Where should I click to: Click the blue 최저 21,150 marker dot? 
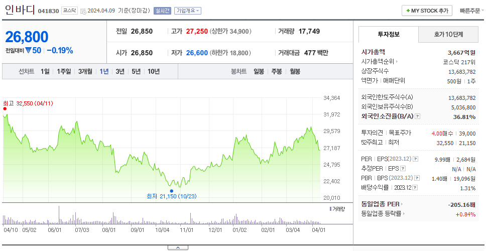171,191
